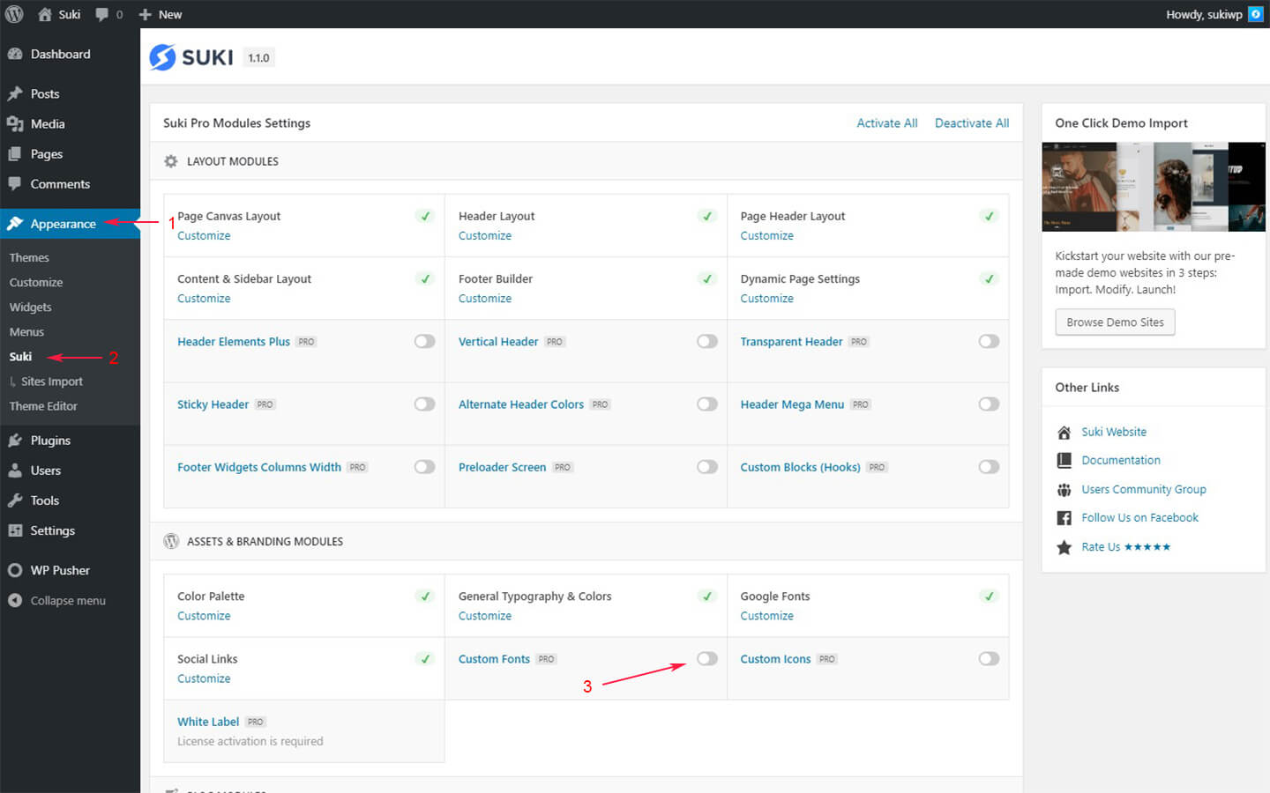Open Customize under Color Palette
1270x793 pixels.
204,615
